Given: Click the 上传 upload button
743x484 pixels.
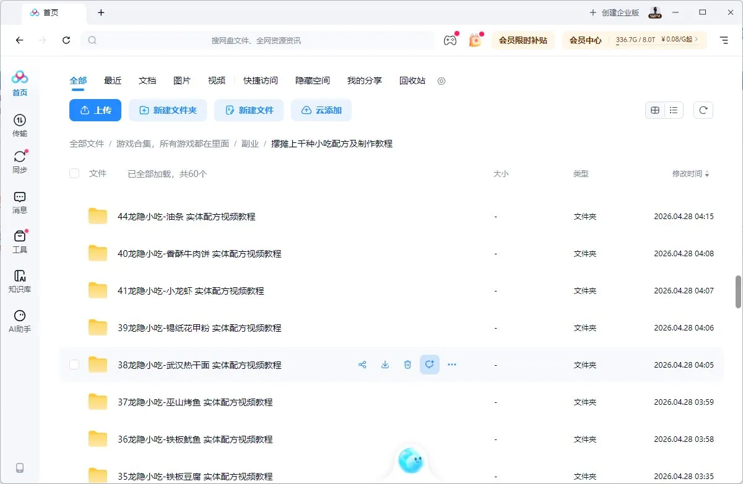Looking at the screenshot, I should [x=95, y=110].
